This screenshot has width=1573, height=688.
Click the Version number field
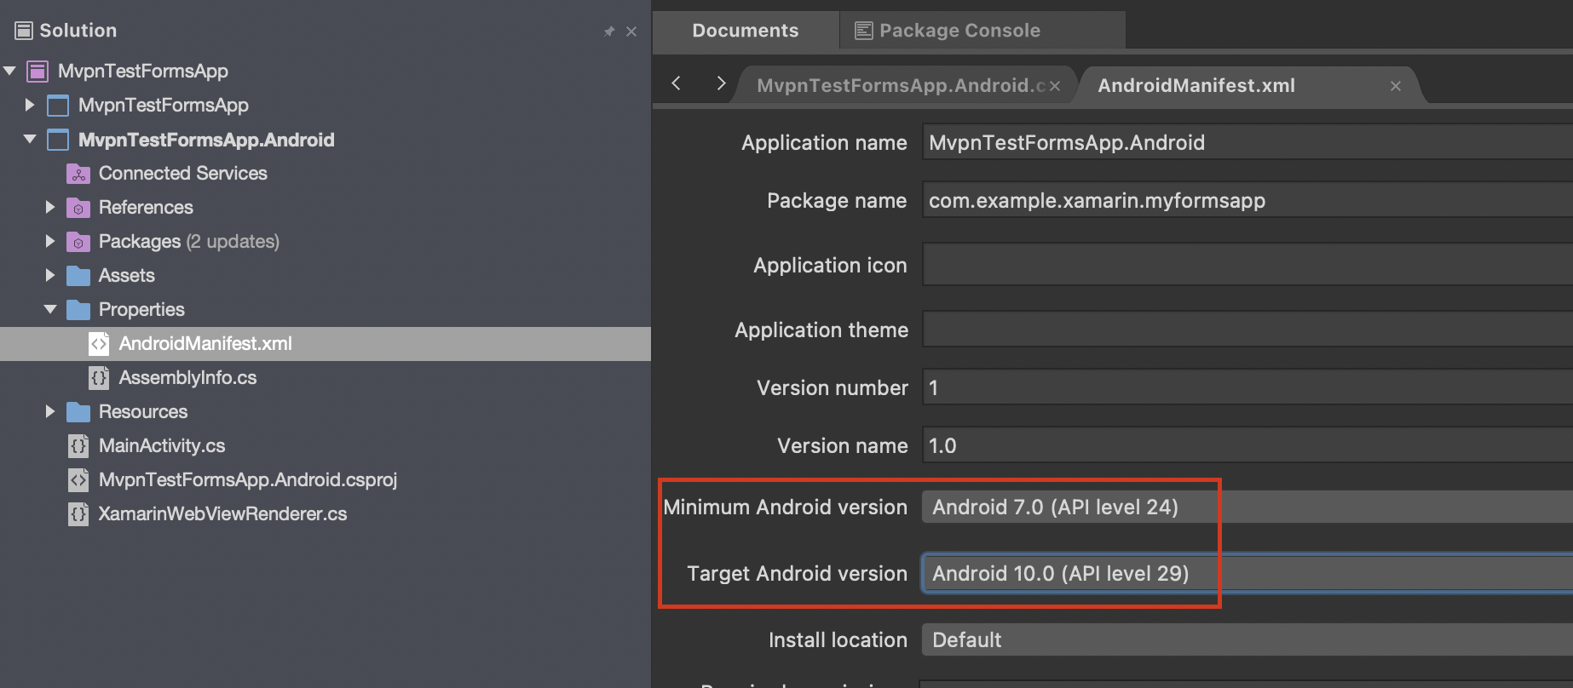[1247, 387]
